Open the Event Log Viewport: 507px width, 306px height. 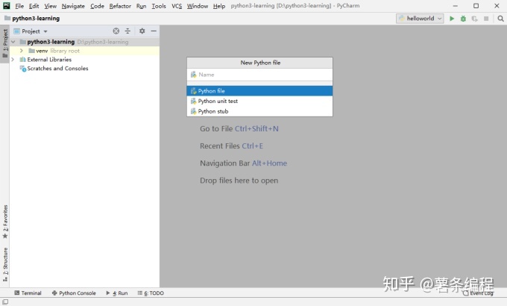tap(478, 293)
